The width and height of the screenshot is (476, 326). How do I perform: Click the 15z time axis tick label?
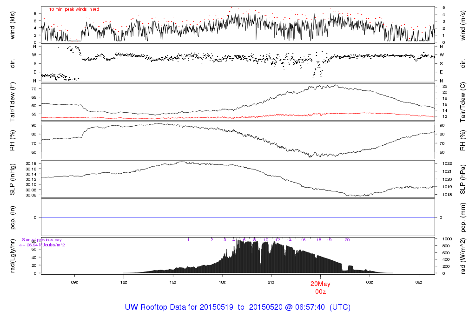pos(173,282)
